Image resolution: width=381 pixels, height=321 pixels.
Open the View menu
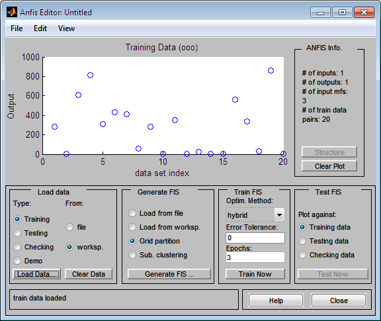(66, 28)
